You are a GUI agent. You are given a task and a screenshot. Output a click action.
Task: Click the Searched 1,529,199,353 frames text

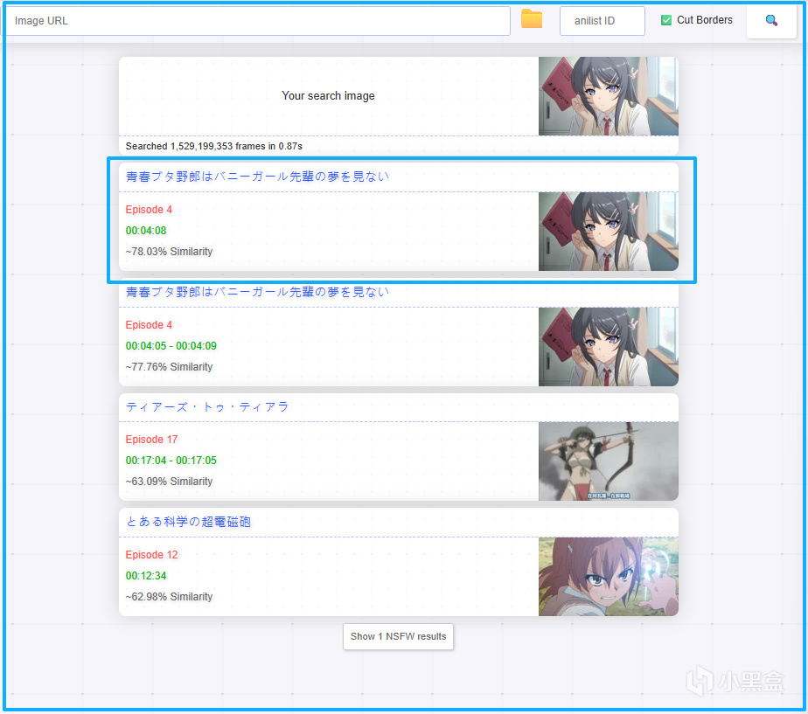tap(214, 146)
